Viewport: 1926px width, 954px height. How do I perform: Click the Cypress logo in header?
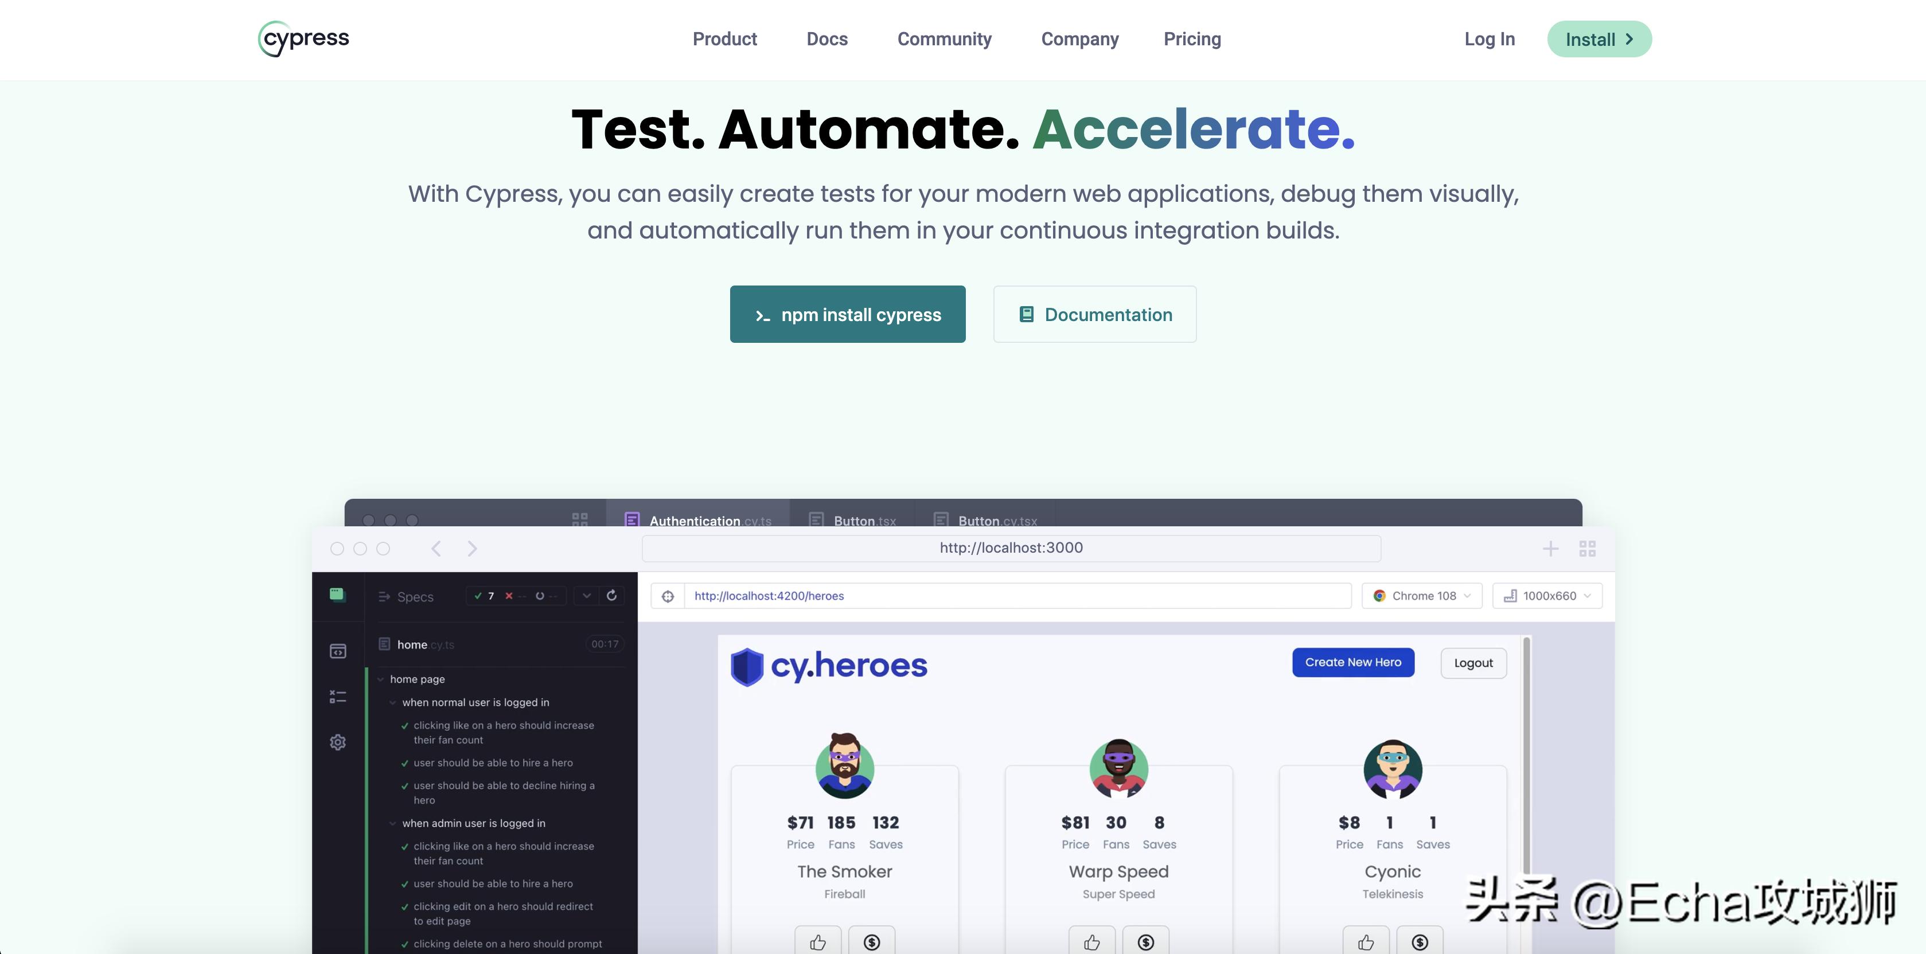[303, 39]
